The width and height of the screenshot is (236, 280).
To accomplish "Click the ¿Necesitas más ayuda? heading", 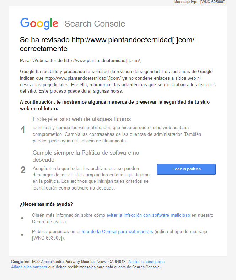I will tap(46, 204).
